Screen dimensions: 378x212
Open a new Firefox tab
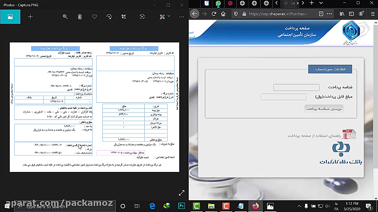click(x=311, y=3)
